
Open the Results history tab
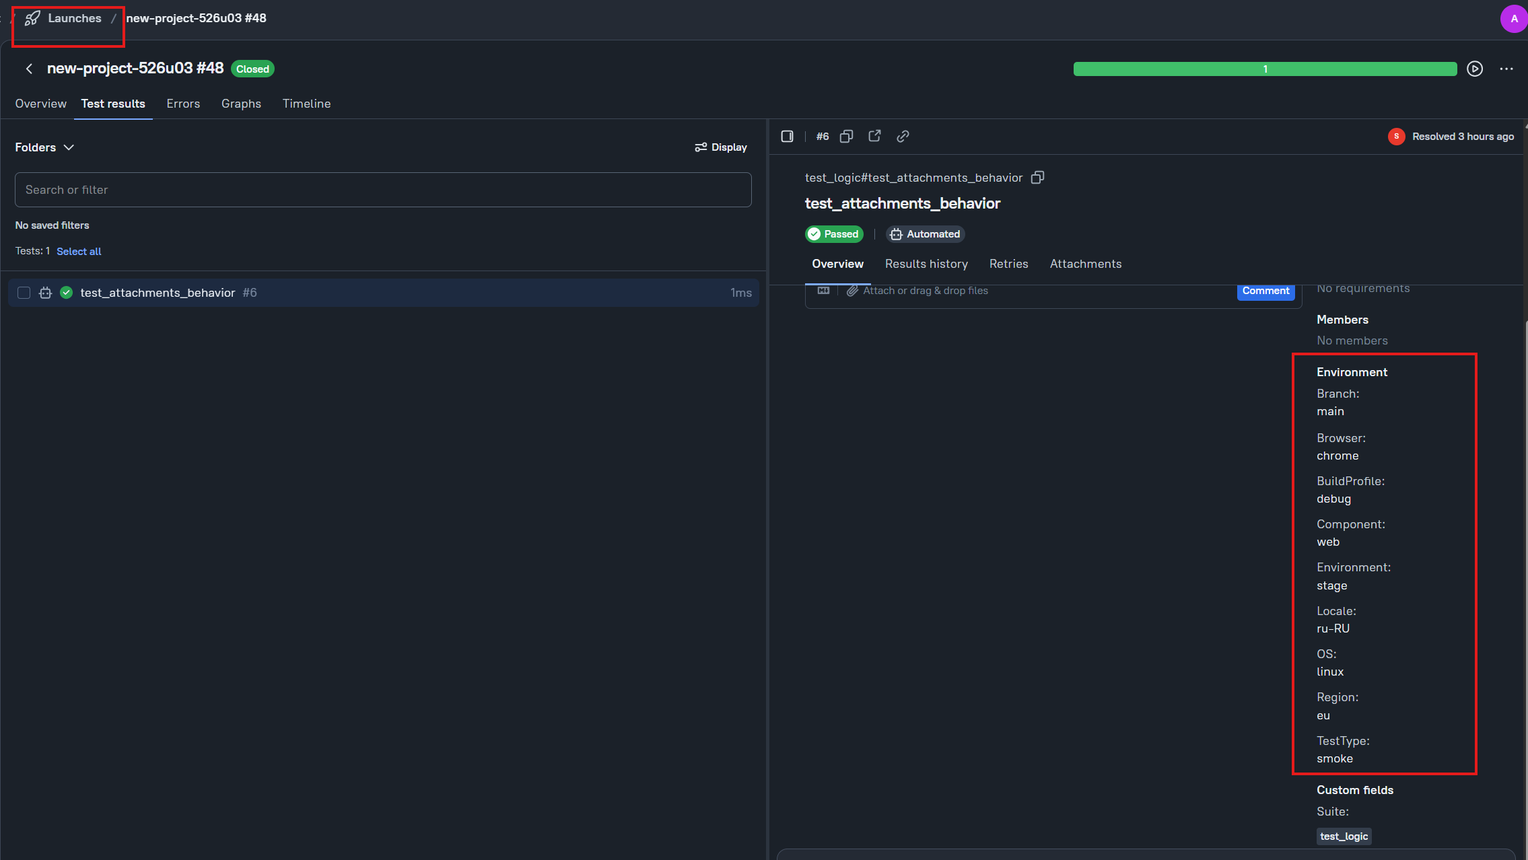click(x=926, y=264)
